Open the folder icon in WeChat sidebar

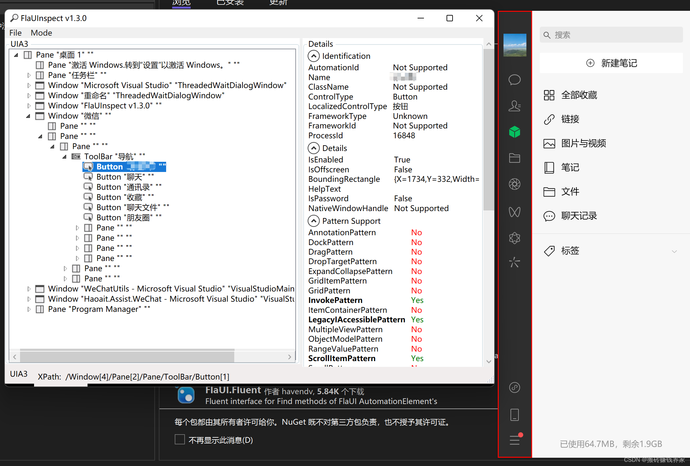point(515,158)
